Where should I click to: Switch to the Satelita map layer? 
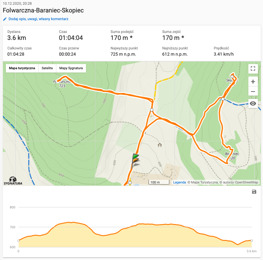pos(47,68)
